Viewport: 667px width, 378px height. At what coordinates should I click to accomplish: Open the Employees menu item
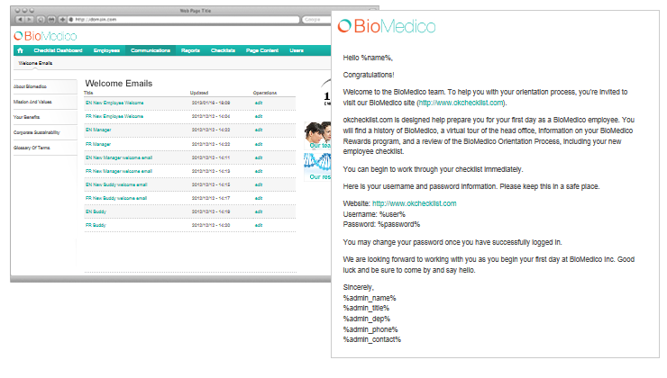106,50
